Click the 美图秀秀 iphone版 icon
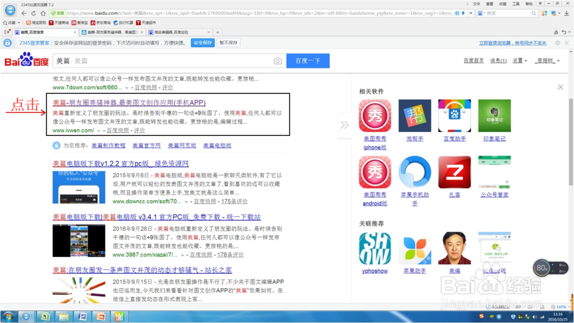Image resolution: width=574 pixels, height=323 pixels. pos(375,115)
